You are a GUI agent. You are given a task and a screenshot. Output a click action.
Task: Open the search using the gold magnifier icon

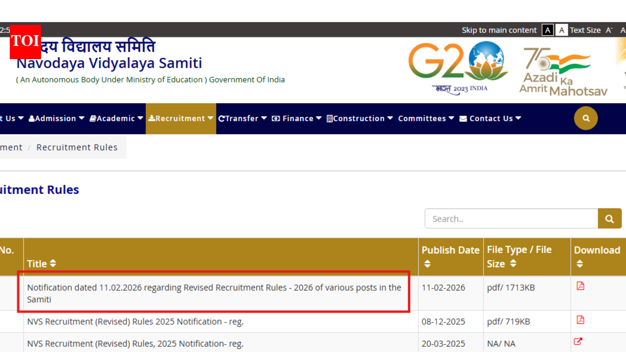pyautogui.click(x=585, y=118)
